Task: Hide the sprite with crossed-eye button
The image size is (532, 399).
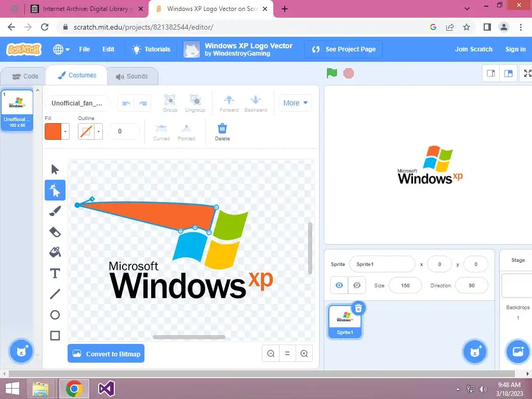Action: click(356, 285)
